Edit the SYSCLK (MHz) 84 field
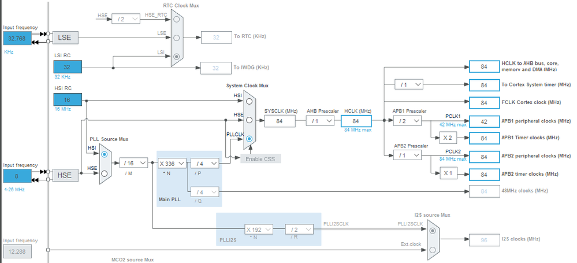The image size is (577, 263). [x=280, y=121]
